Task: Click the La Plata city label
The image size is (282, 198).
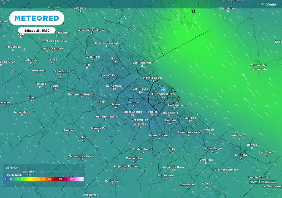Action: point(241,155)
